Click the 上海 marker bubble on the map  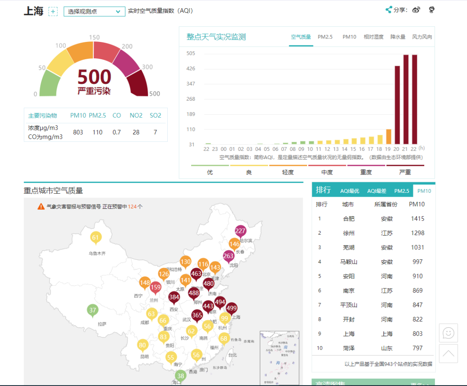point(231,308)
